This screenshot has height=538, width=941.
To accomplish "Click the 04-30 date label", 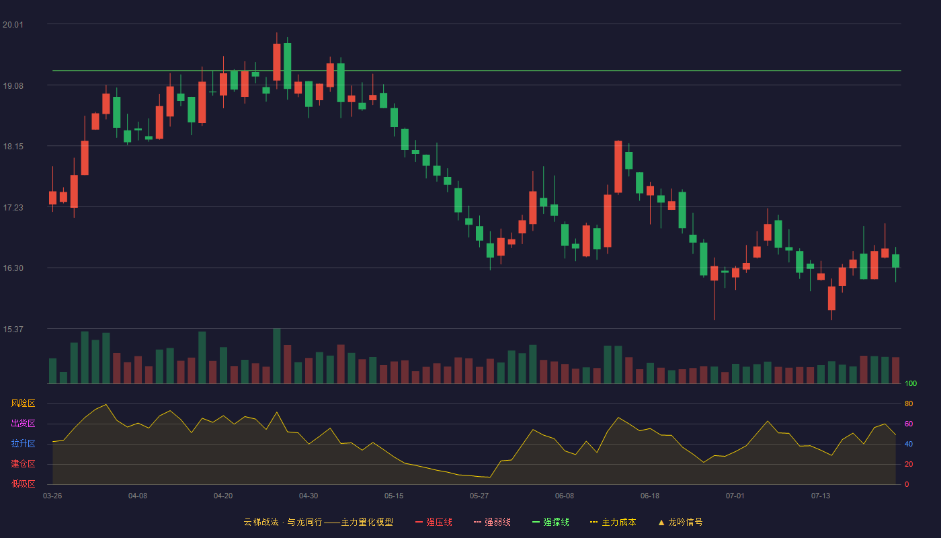I will click(309, 496).
